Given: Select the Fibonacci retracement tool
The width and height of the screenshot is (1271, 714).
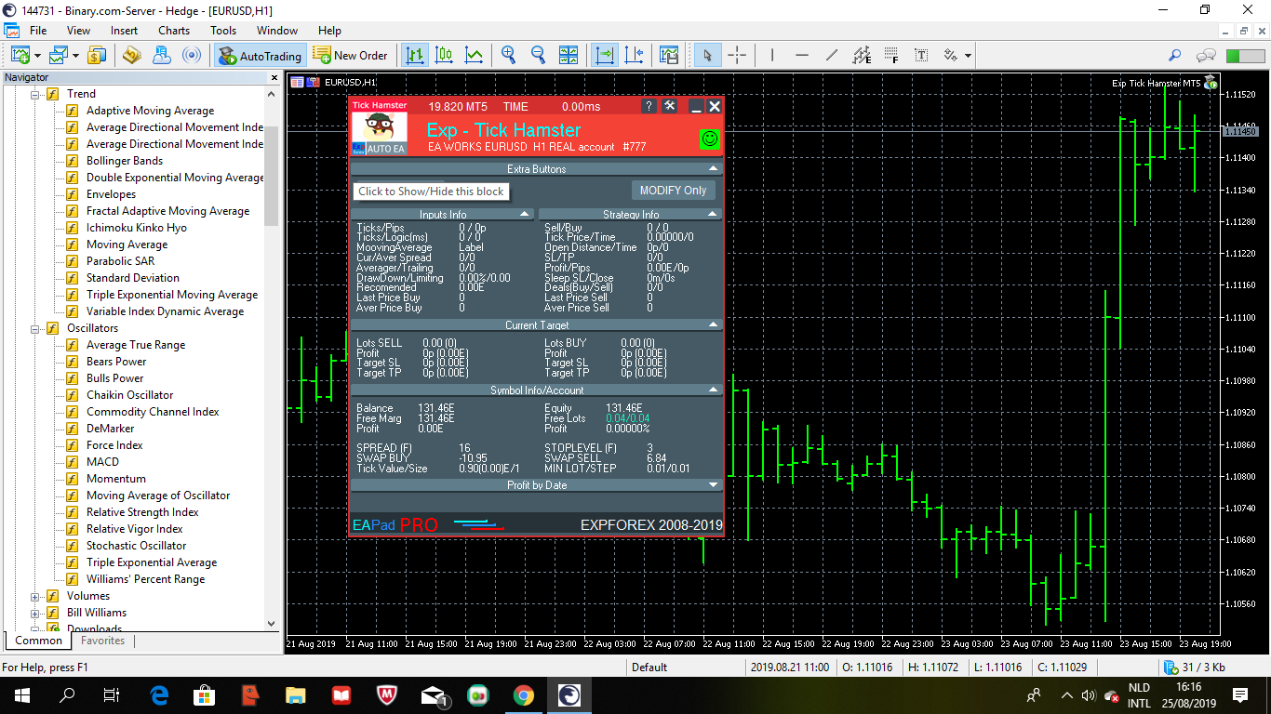Looking at the screenshot, I should [x=891, y=56].
